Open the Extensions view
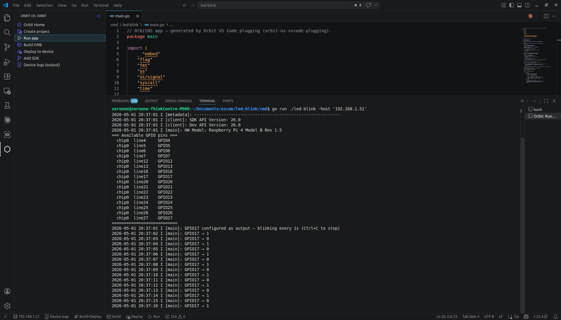Viewport: 561px width, 320px height. tap(7, 76)
